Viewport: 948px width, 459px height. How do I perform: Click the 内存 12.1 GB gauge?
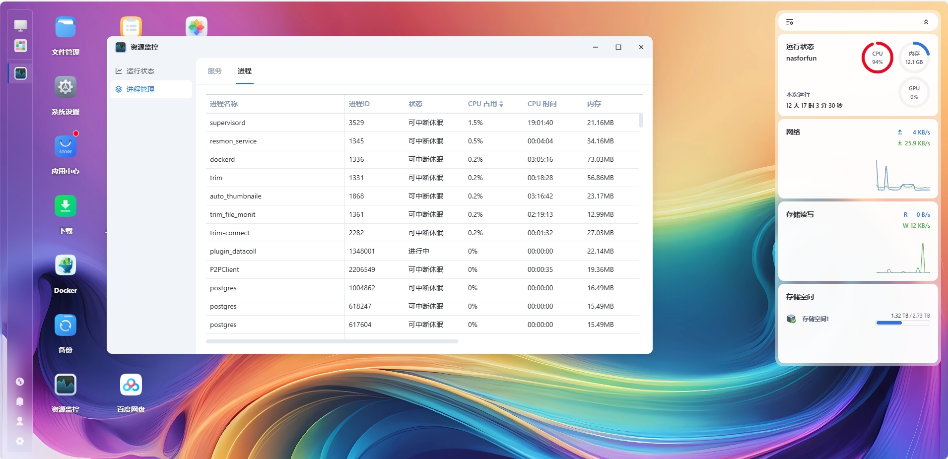click(914, 58)
